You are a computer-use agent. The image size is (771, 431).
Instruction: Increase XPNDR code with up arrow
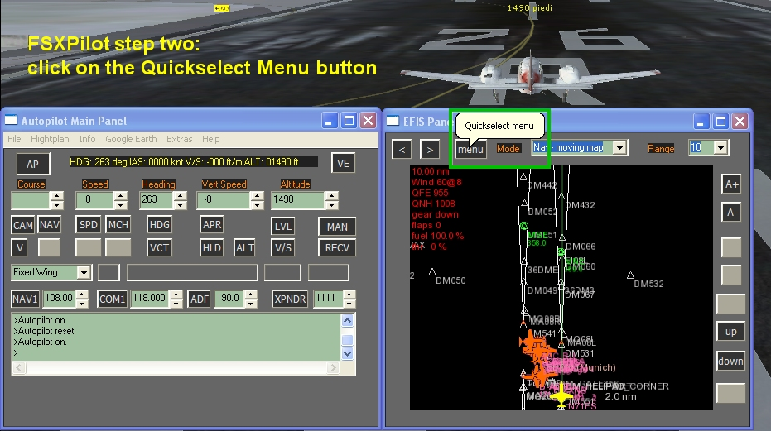349,294
